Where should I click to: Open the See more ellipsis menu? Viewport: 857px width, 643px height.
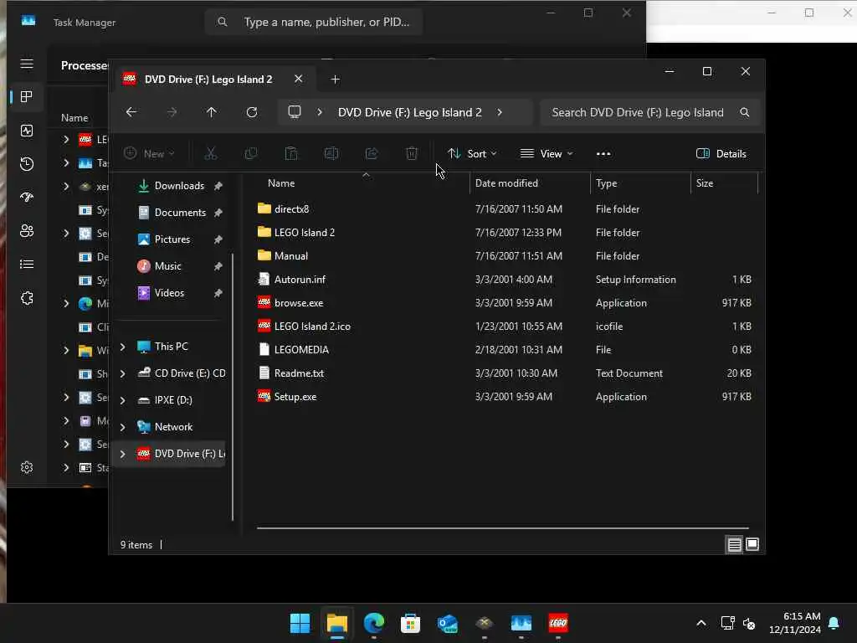603,154
